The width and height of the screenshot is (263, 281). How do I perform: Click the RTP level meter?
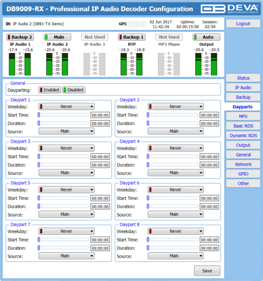pos(131,64)
